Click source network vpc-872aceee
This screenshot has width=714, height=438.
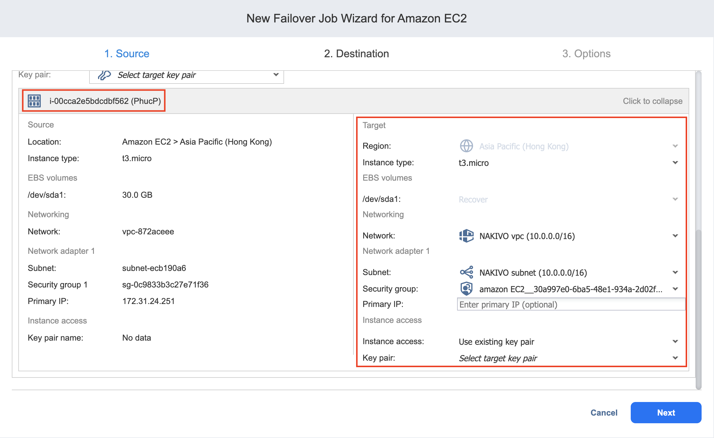click(x=148, y=231)
